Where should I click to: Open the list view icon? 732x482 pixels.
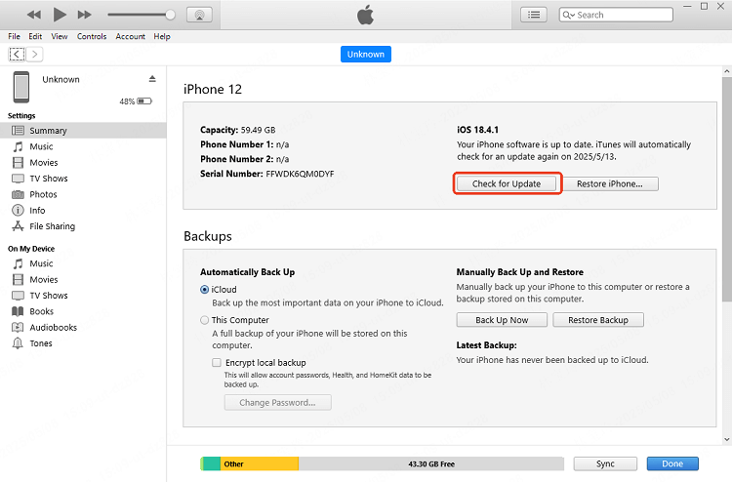(533, 15)
